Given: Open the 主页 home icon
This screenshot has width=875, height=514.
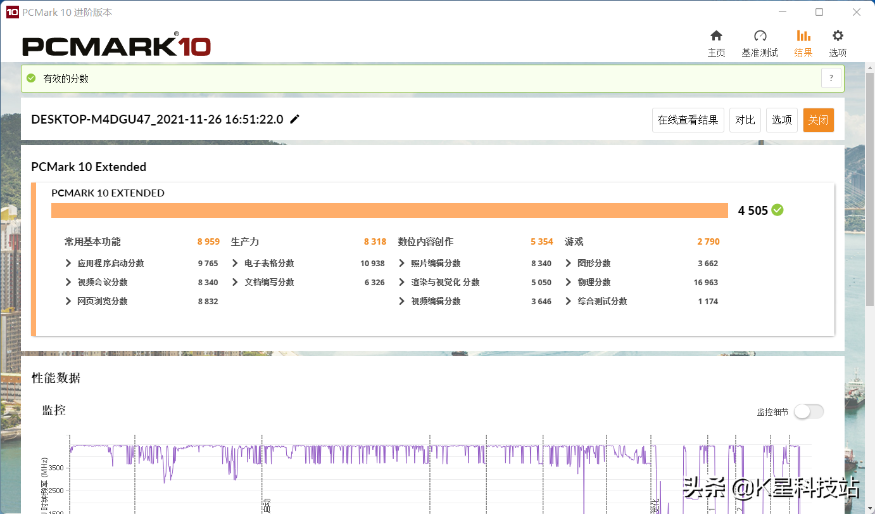Looking at the screenshot, I should click(716, 36).
